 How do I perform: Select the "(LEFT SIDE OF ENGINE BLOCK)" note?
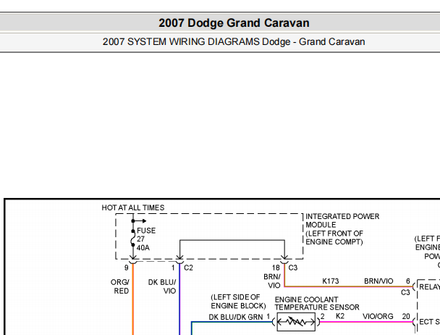tap(238, 302)
